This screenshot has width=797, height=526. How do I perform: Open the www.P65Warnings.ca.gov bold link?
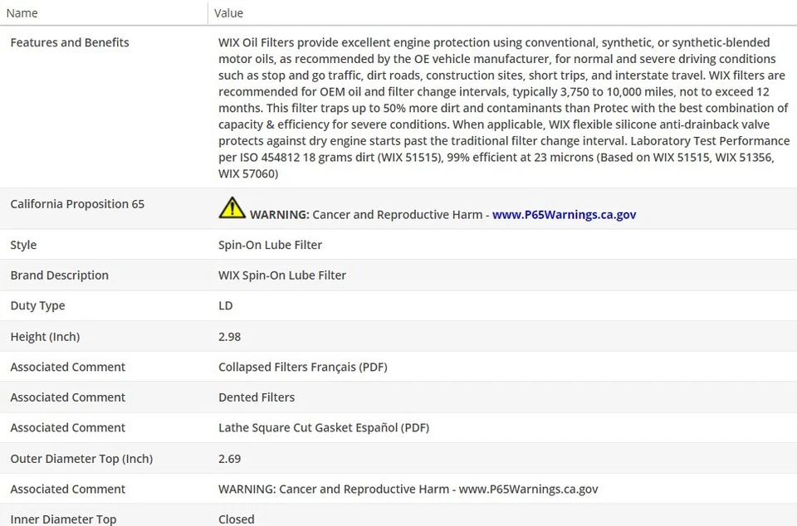[564, 214]
